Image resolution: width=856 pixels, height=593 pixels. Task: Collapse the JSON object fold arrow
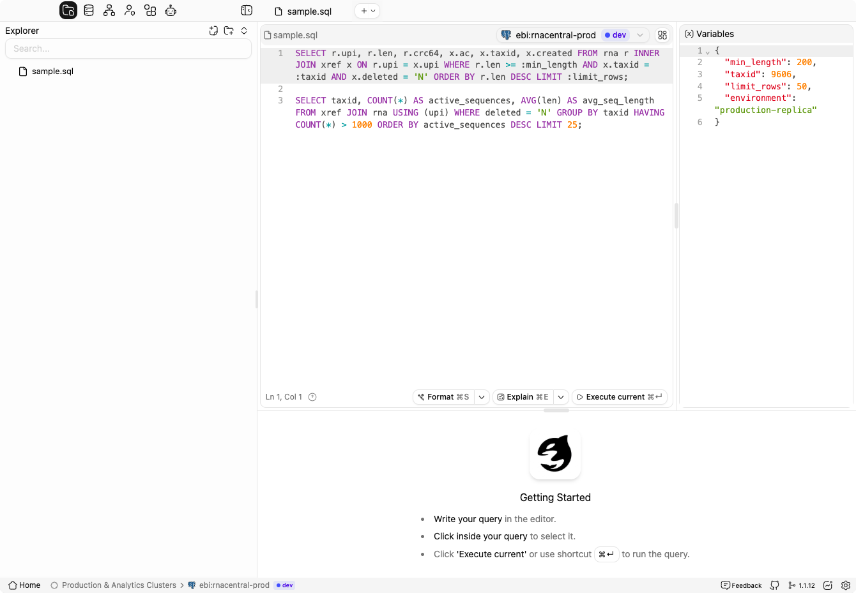[x=708, y=52]
